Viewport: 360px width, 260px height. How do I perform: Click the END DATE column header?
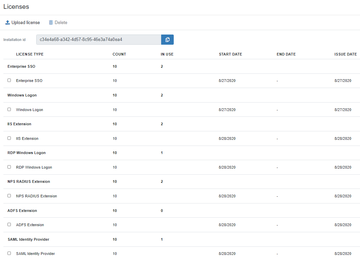(286, 54)
